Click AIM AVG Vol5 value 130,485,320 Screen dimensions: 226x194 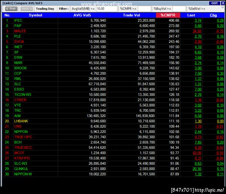pos(96,116)
